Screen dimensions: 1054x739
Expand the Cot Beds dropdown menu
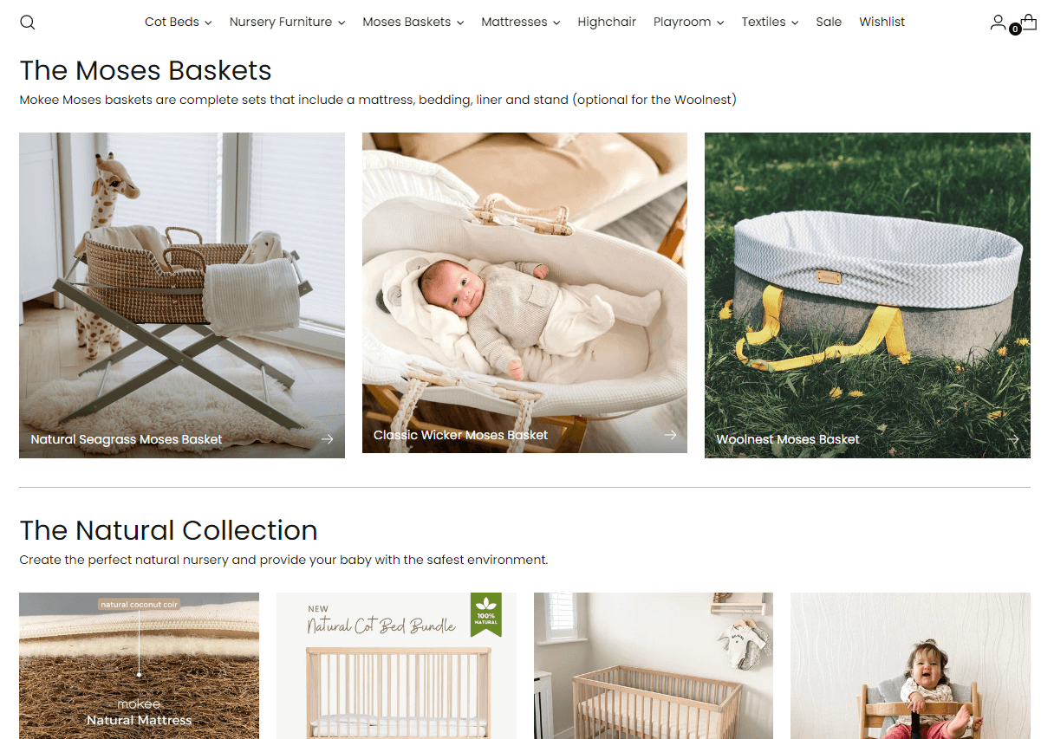coord(178,22)
